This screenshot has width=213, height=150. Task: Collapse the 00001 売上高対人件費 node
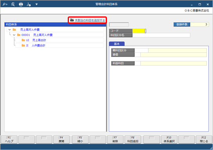tap(14, 35)
